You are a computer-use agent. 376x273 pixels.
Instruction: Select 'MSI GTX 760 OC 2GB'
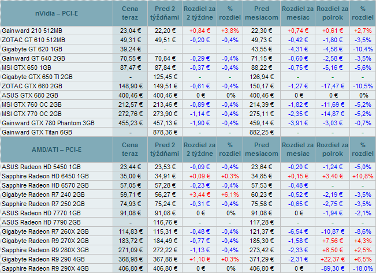[32, 104]
